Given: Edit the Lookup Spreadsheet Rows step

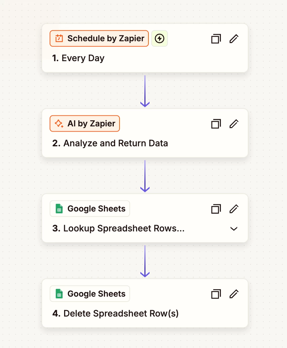Looking at the screenshot, I should tap(234, 209).
